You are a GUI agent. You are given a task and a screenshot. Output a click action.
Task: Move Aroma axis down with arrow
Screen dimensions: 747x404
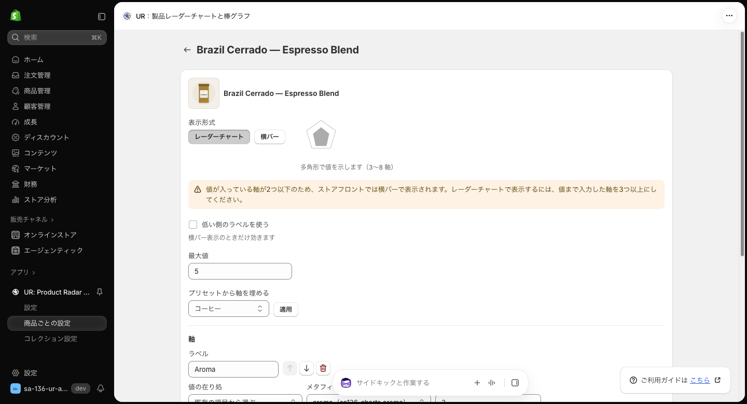tap(307, 369)
